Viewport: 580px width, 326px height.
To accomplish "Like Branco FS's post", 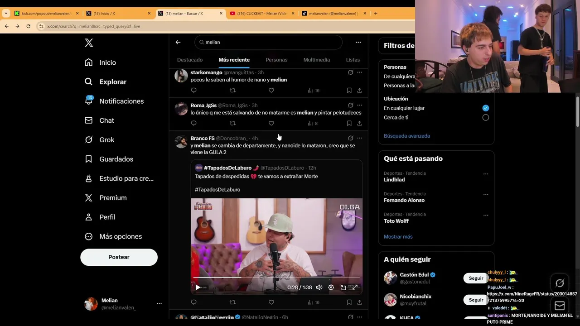I will tap(271, 302).
